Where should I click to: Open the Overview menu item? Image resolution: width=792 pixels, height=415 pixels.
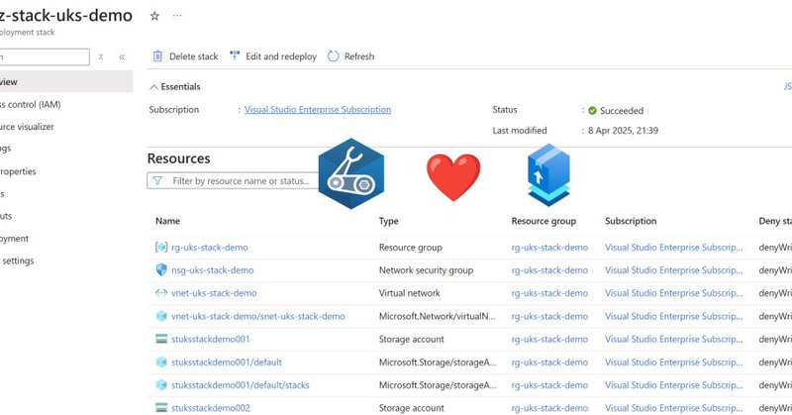coord(66,82)
